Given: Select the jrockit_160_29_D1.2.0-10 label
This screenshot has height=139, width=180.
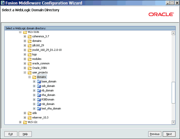Looking at the screenshot, I should (x=47, y=50).
